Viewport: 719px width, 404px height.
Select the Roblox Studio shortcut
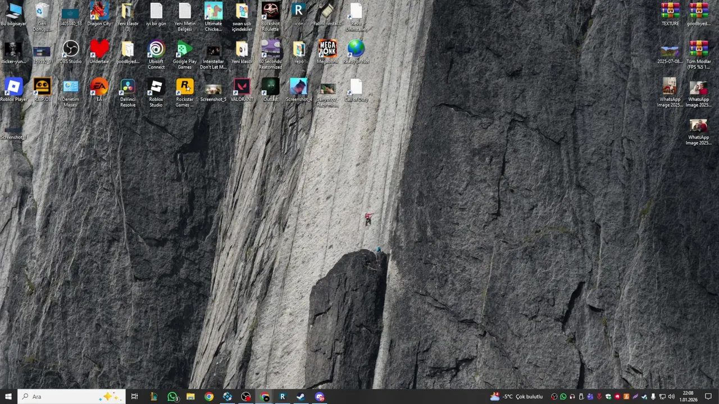point(156,93)
